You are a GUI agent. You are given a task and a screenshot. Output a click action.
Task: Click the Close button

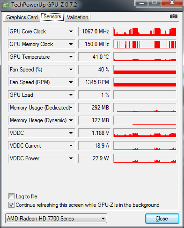(162, 219)
